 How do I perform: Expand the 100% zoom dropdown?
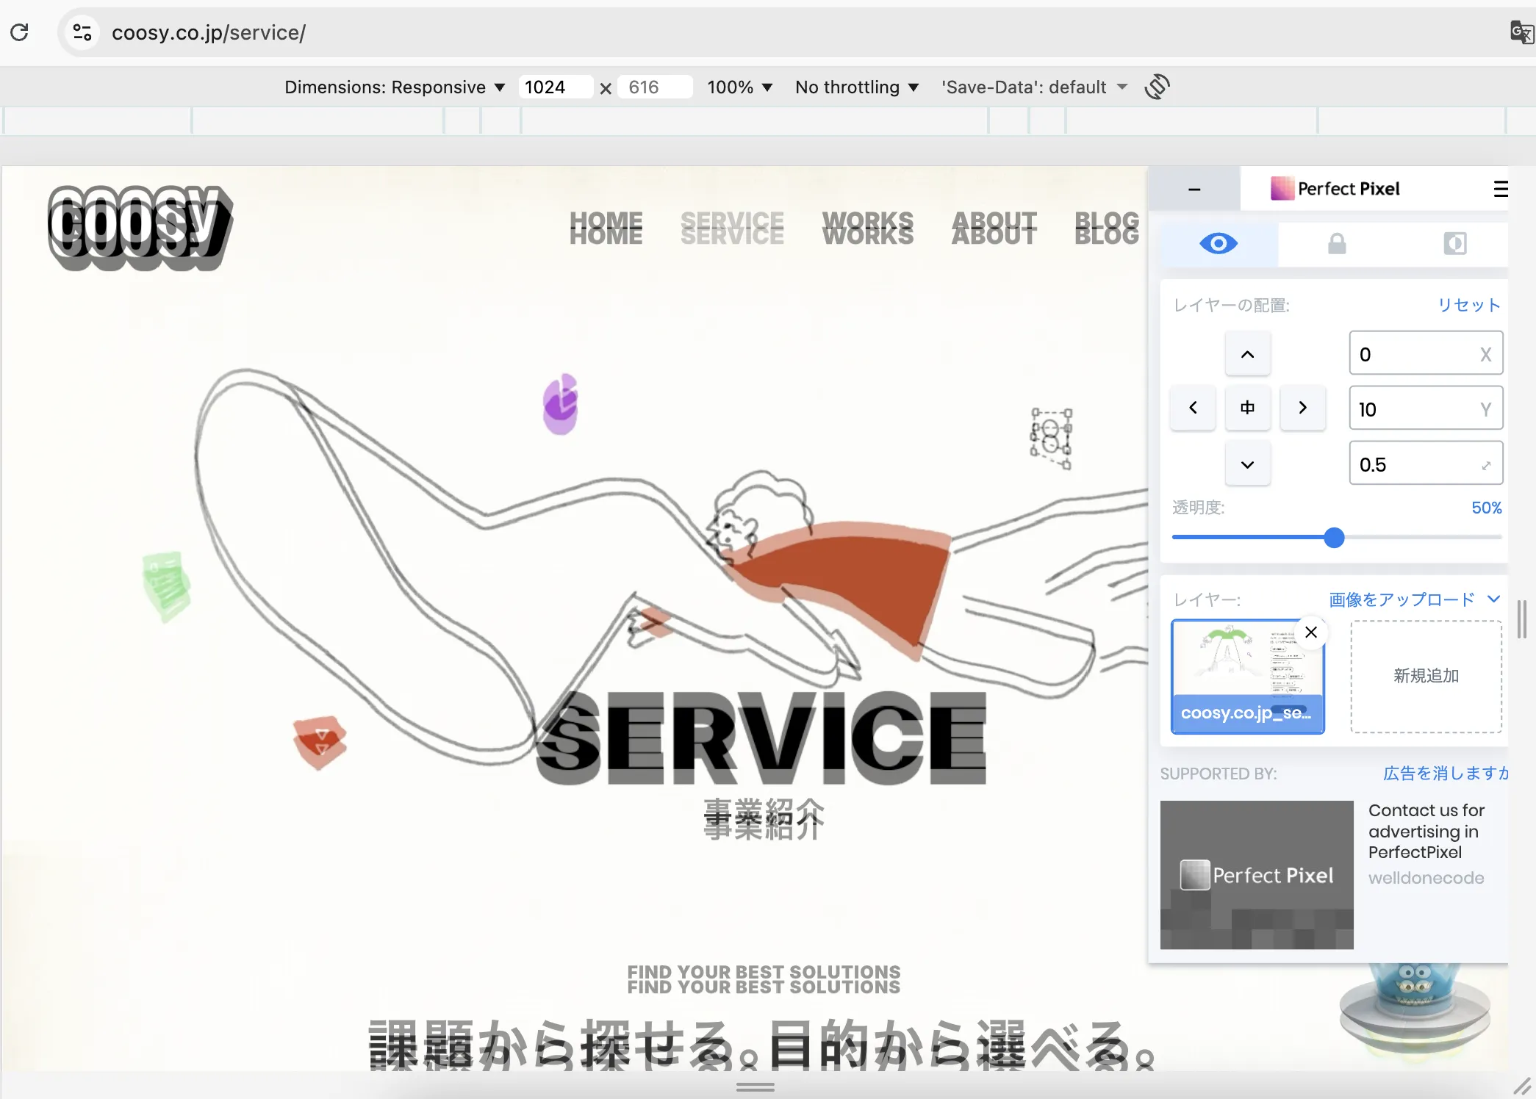click(739, 87)
